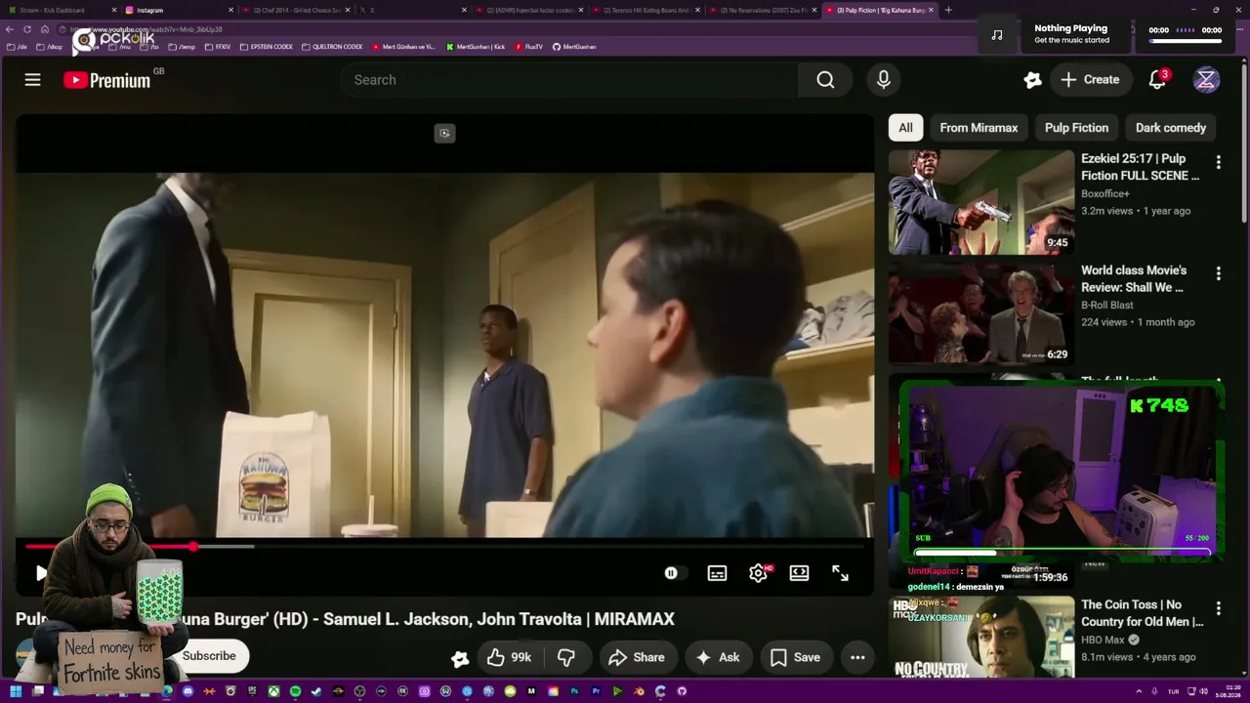Enter full screen mode
Viewport: 1250px width, 703px height.
point(840,573)
